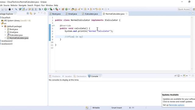Click the Previous Annotation icon
The height and width of the screenshot is (110, 195).
(91, 9)
